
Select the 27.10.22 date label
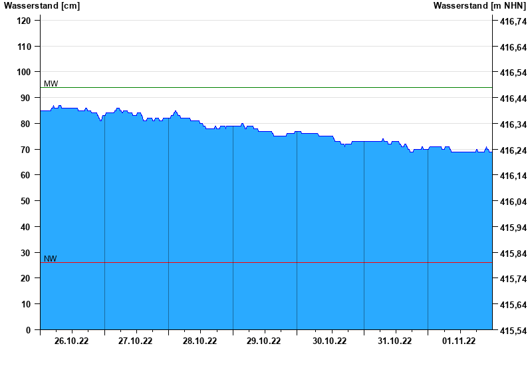coord(135,341)
